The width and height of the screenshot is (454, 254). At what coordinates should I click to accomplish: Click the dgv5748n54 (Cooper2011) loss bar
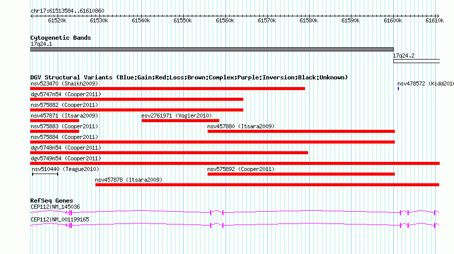click(169, 153)
